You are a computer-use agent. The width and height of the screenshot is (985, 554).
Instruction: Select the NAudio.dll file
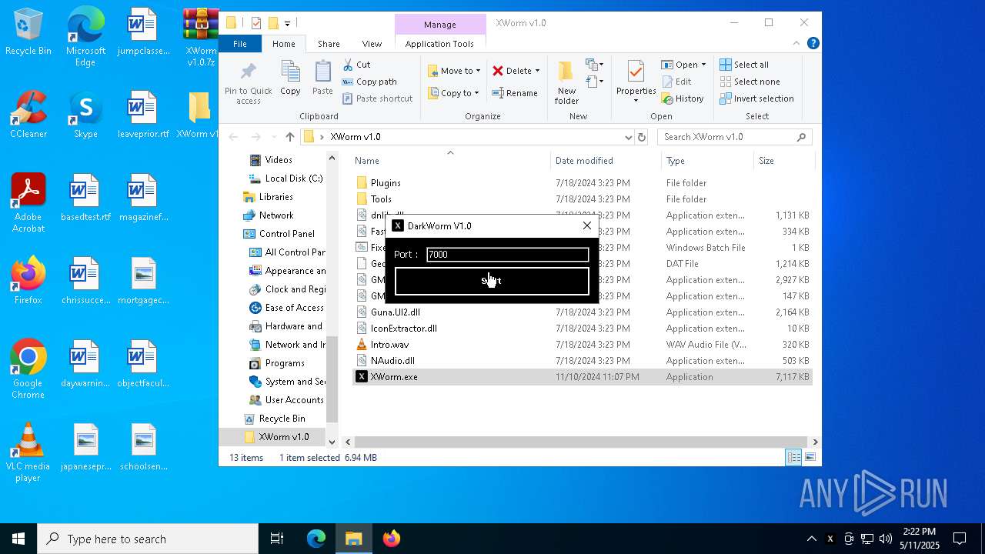coord(583,360)
